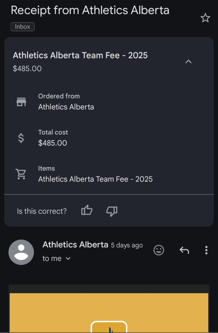Click the Items value 'Athletics Alberta Team Fee - 2025'

(95, 179)
